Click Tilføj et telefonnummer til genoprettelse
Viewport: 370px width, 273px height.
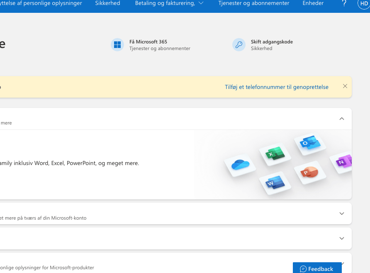277,87
